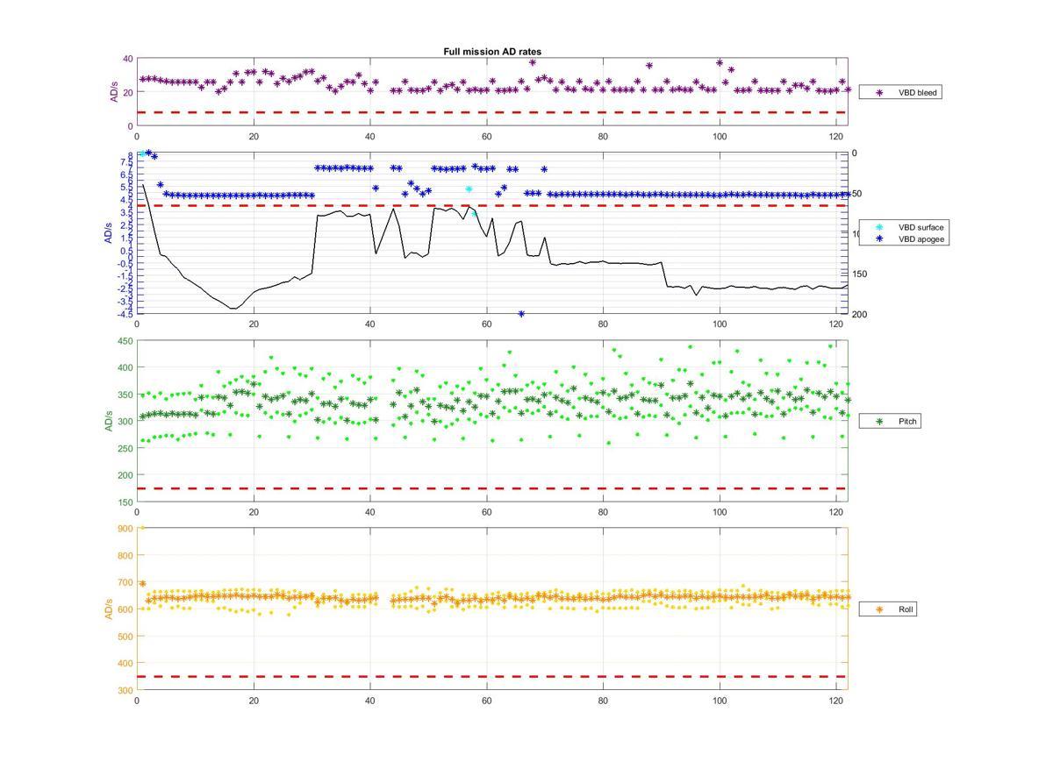Select the VBD bleed legend label
Viewport: 1053px width, 776px height.
[917, 92]
